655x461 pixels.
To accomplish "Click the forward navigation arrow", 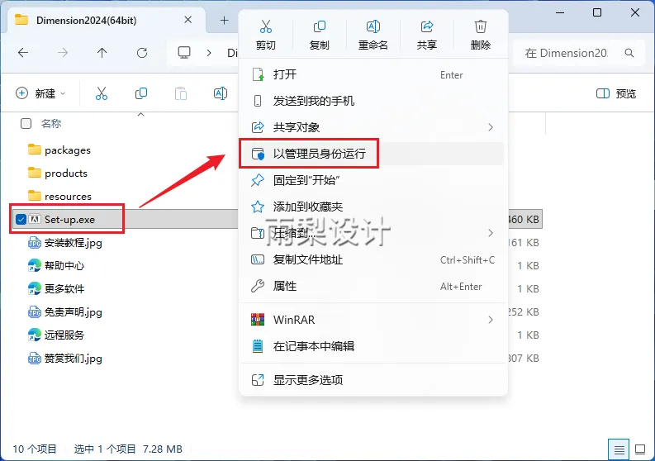I will click(63, 53).
